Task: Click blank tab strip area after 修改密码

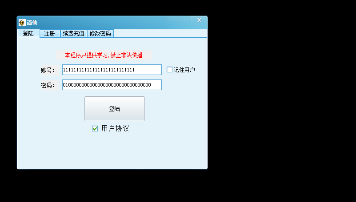Action: point(160,33)
